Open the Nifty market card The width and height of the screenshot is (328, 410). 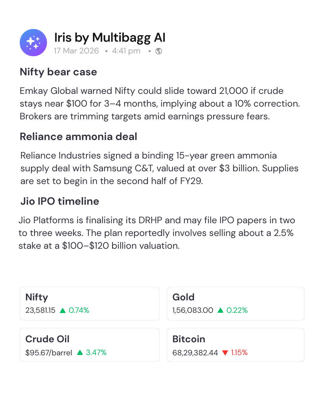coord(90,303)
